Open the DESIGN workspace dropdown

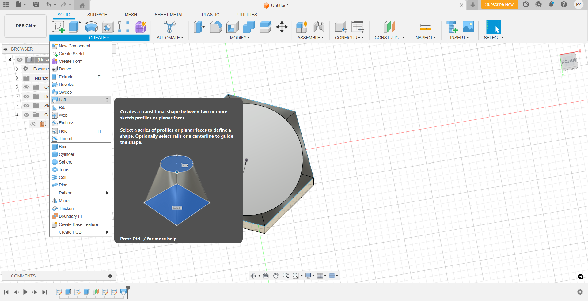(25, 26)
